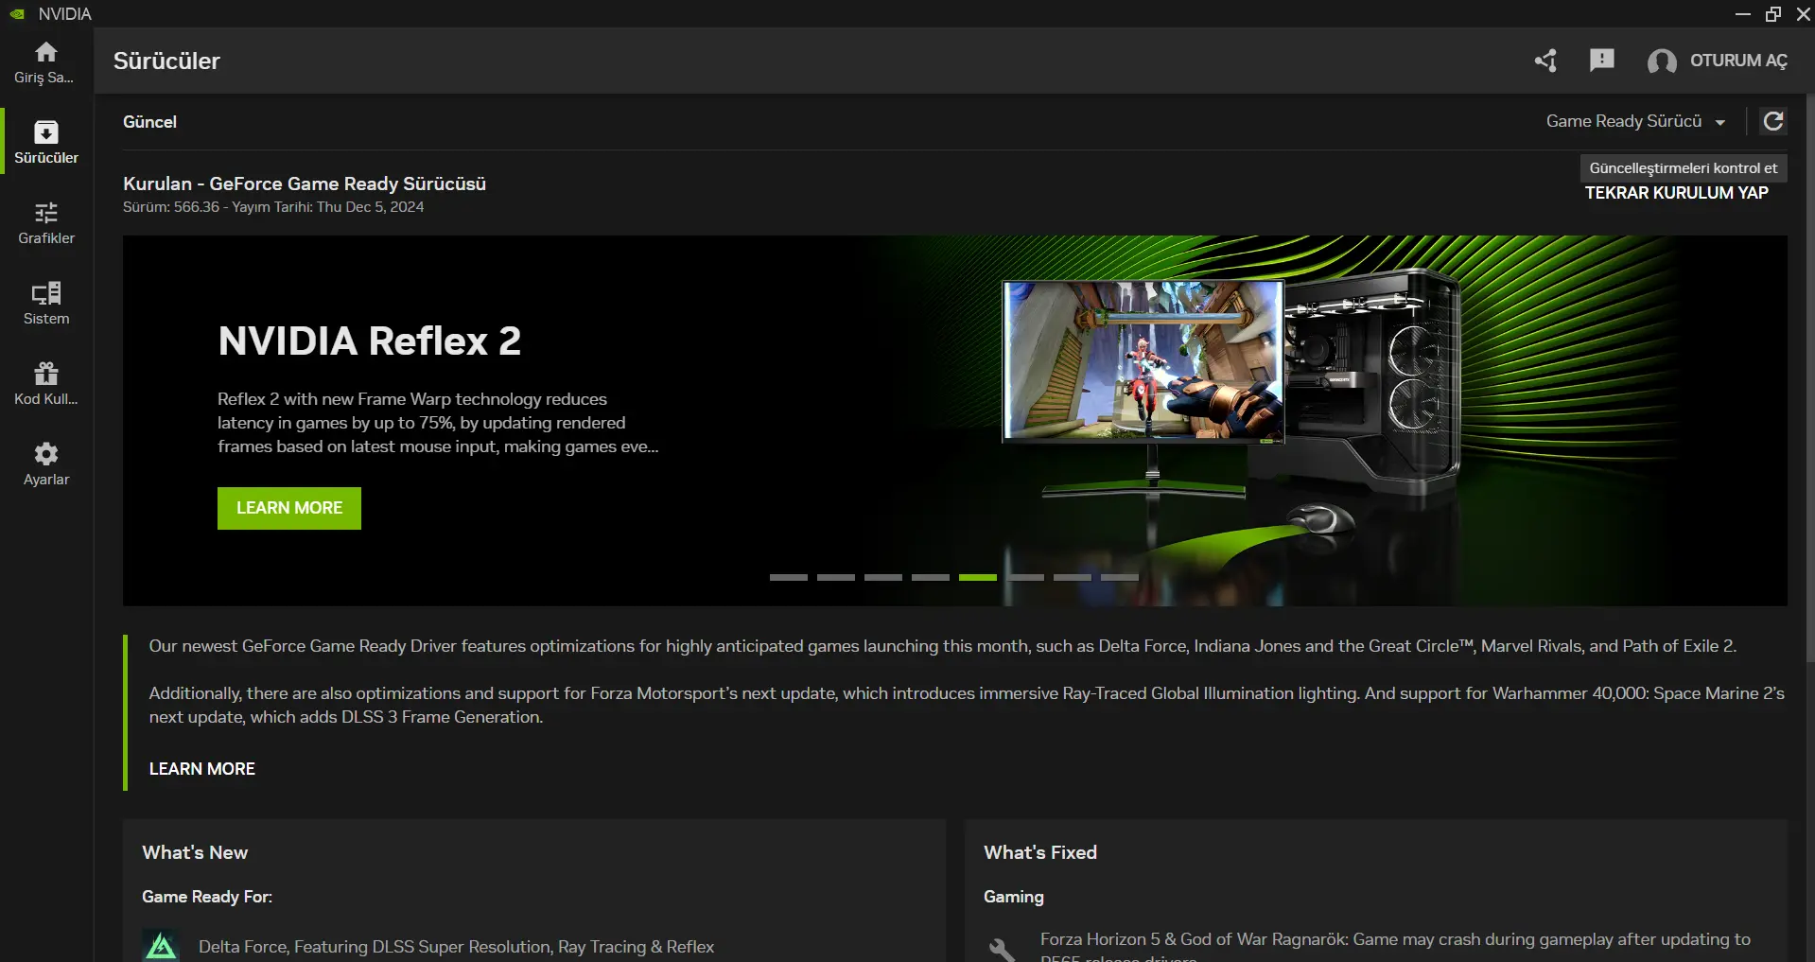
Task: Click the share icon in header
Action: click(x=1545, y=61)
